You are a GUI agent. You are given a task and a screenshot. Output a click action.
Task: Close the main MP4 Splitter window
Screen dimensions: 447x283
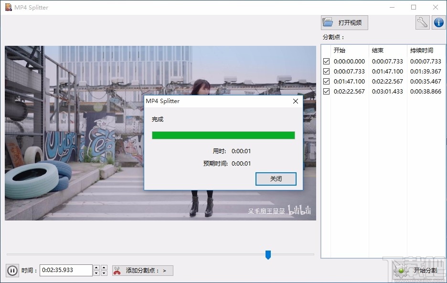click(x=436, y=8)
